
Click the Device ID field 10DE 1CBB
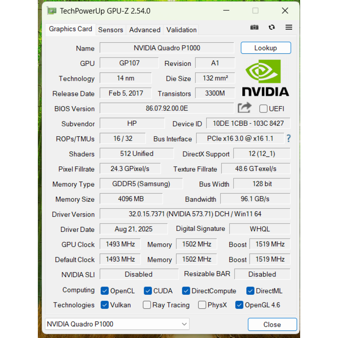point(248,123)
